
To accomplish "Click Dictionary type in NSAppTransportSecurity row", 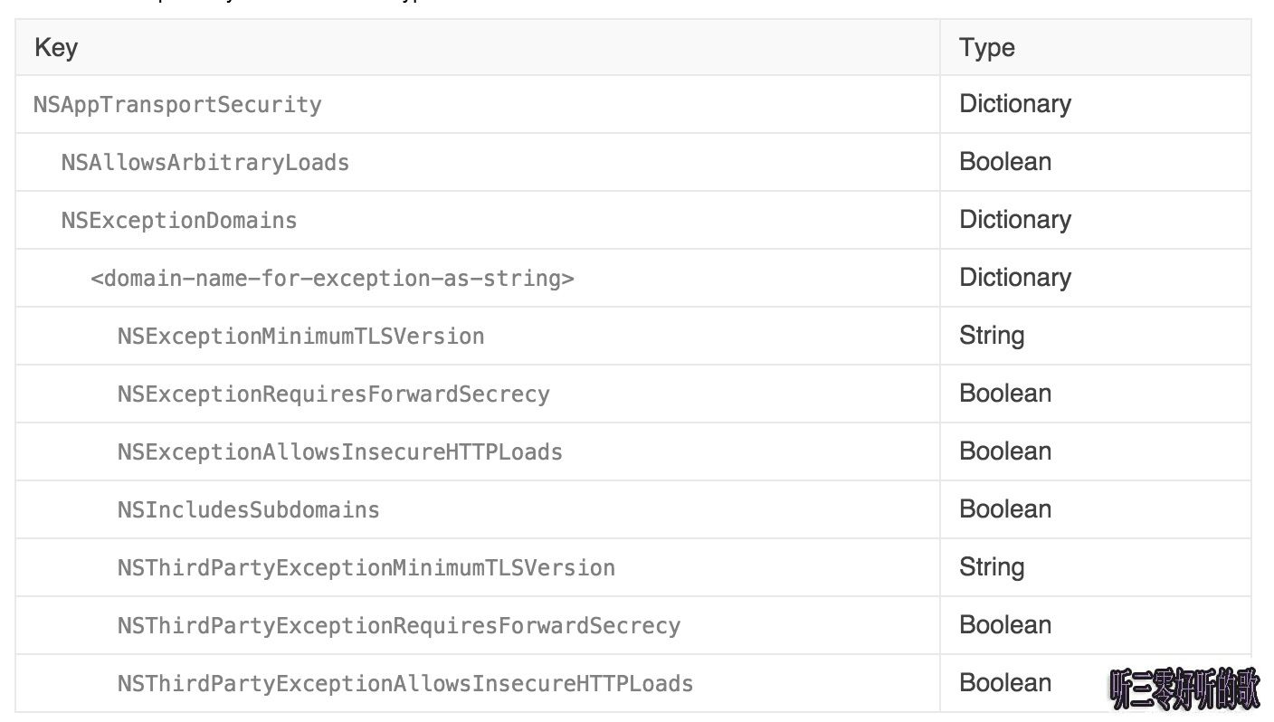I will [x=1015, y=104].
